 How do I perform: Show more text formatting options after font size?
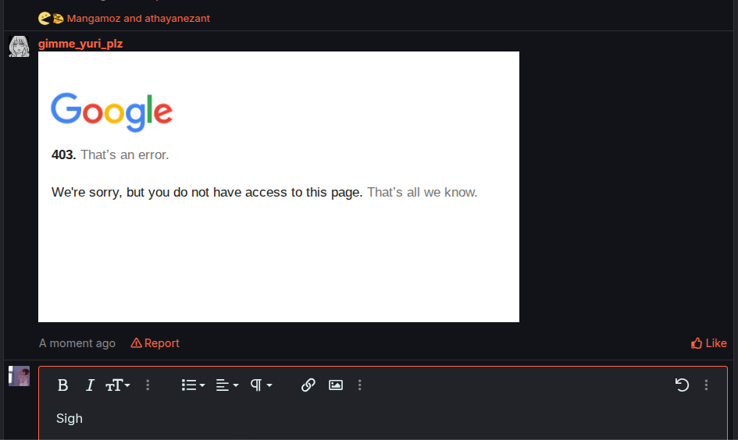(x=148, y=385)
